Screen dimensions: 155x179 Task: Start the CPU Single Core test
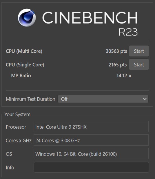click(139, 65)
